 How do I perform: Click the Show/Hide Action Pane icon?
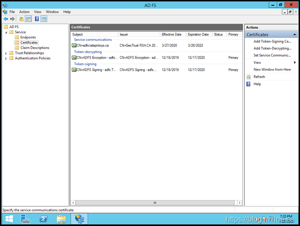tap(44, 19)
